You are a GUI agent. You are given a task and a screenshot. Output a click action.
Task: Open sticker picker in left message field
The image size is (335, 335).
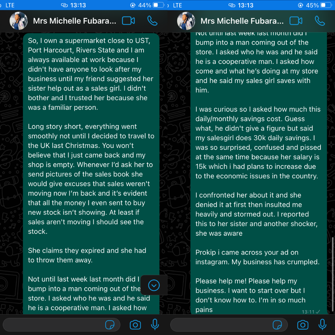pyautogui.click(x=110, y=325)
